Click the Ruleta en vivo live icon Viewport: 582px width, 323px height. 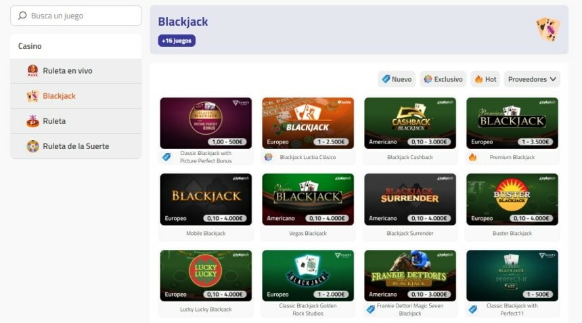32,71
